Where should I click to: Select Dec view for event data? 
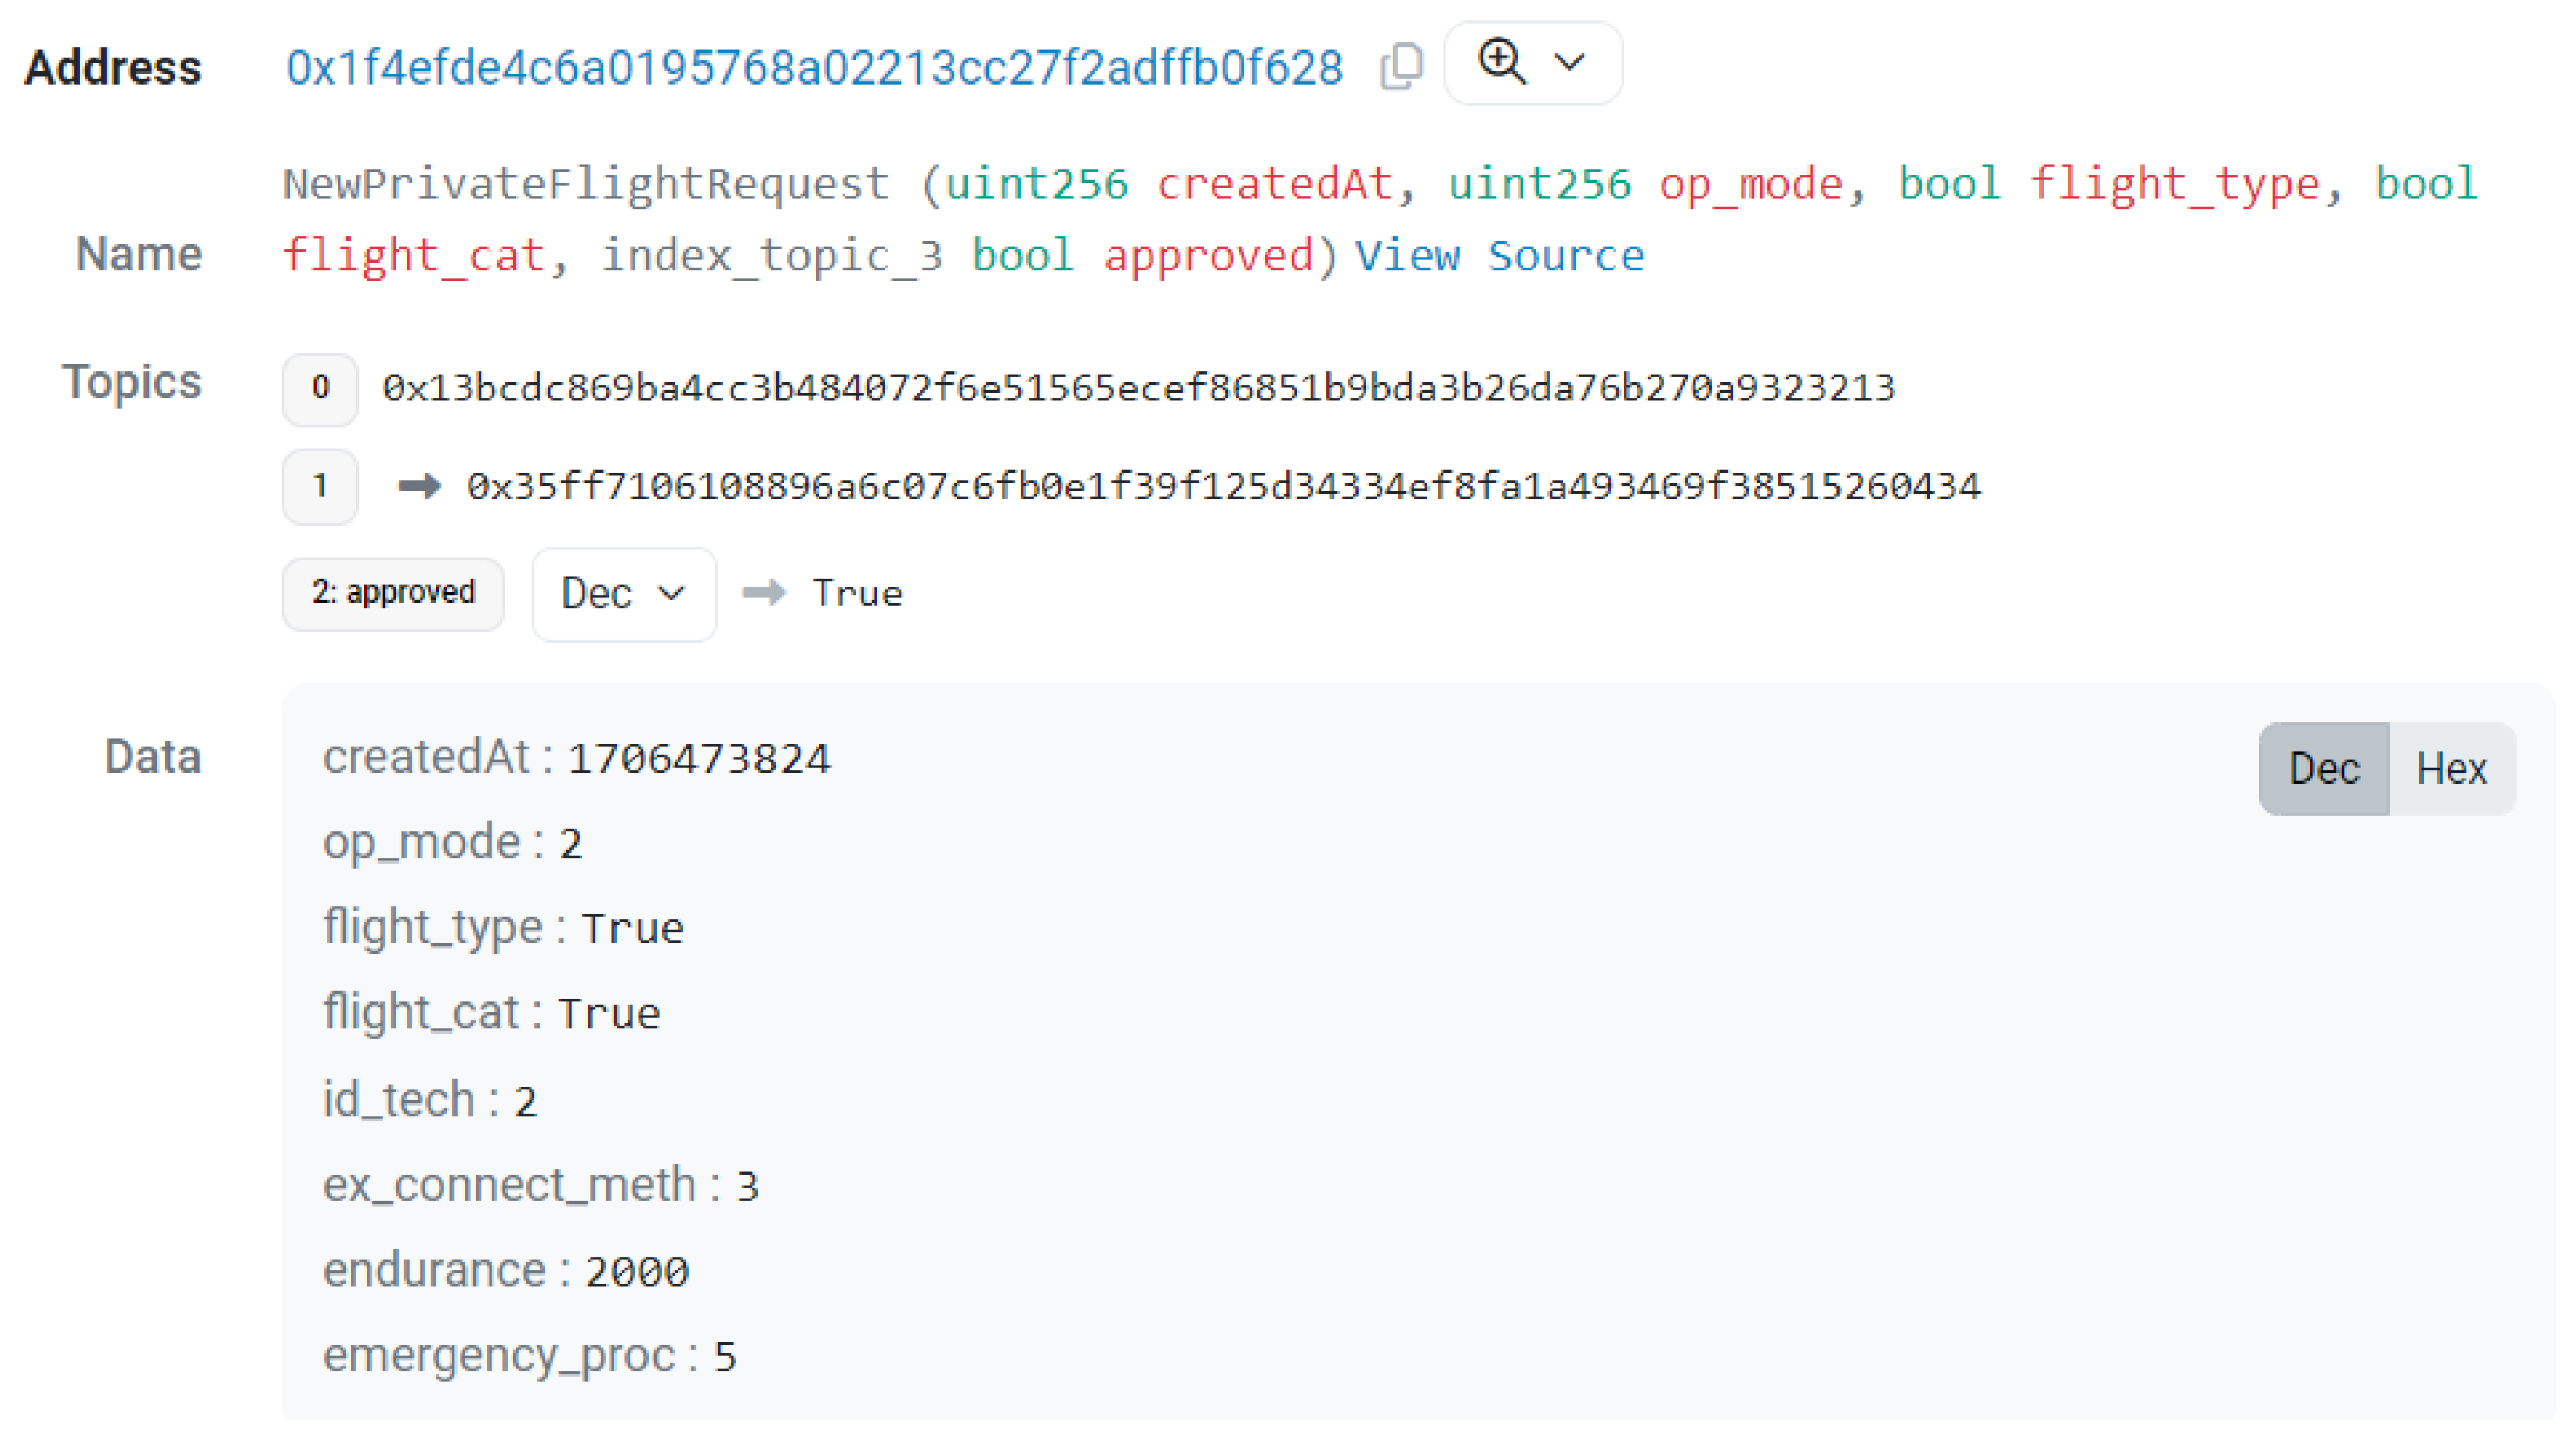point(2324,768)
